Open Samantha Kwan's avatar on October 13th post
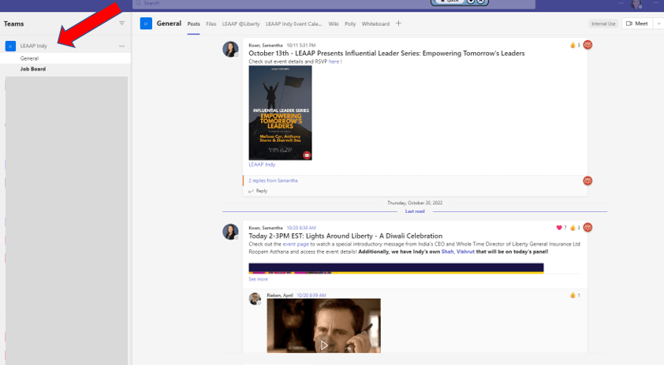Viewport: 664px width, 365px height. click(x=230, y=49)
